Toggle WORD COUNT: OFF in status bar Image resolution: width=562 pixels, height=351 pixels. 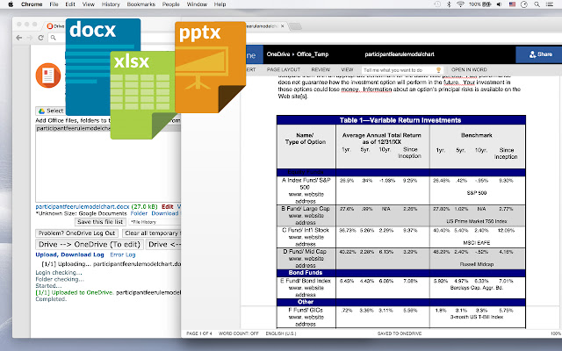click(238, 333)
